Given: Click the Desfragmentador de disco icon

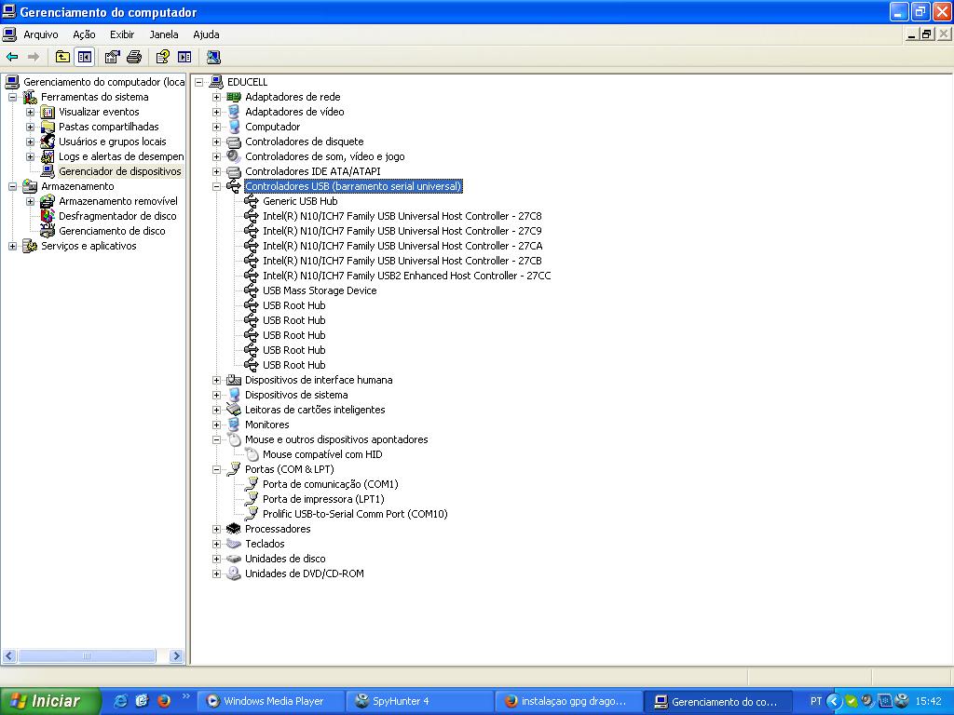Looking at the screenshot, I should tap(48, 216).
